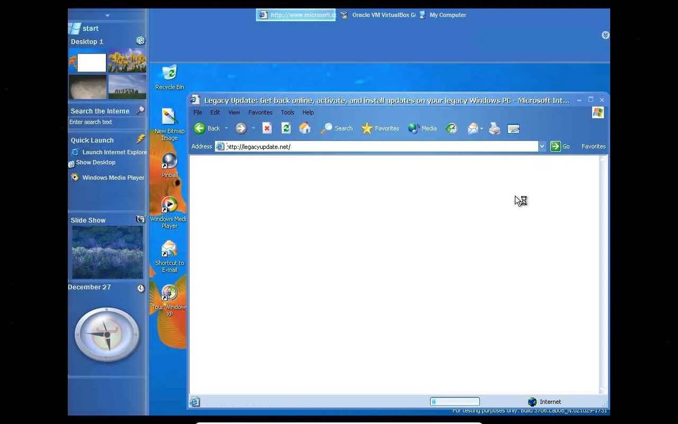Click the page icon in the status bar

(195, 402)
